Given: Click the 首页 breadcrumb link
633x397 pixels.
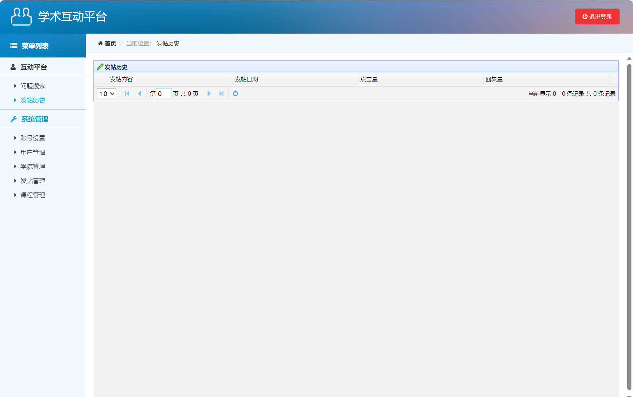Looking at the screenshot, I should tap(110, 43).
